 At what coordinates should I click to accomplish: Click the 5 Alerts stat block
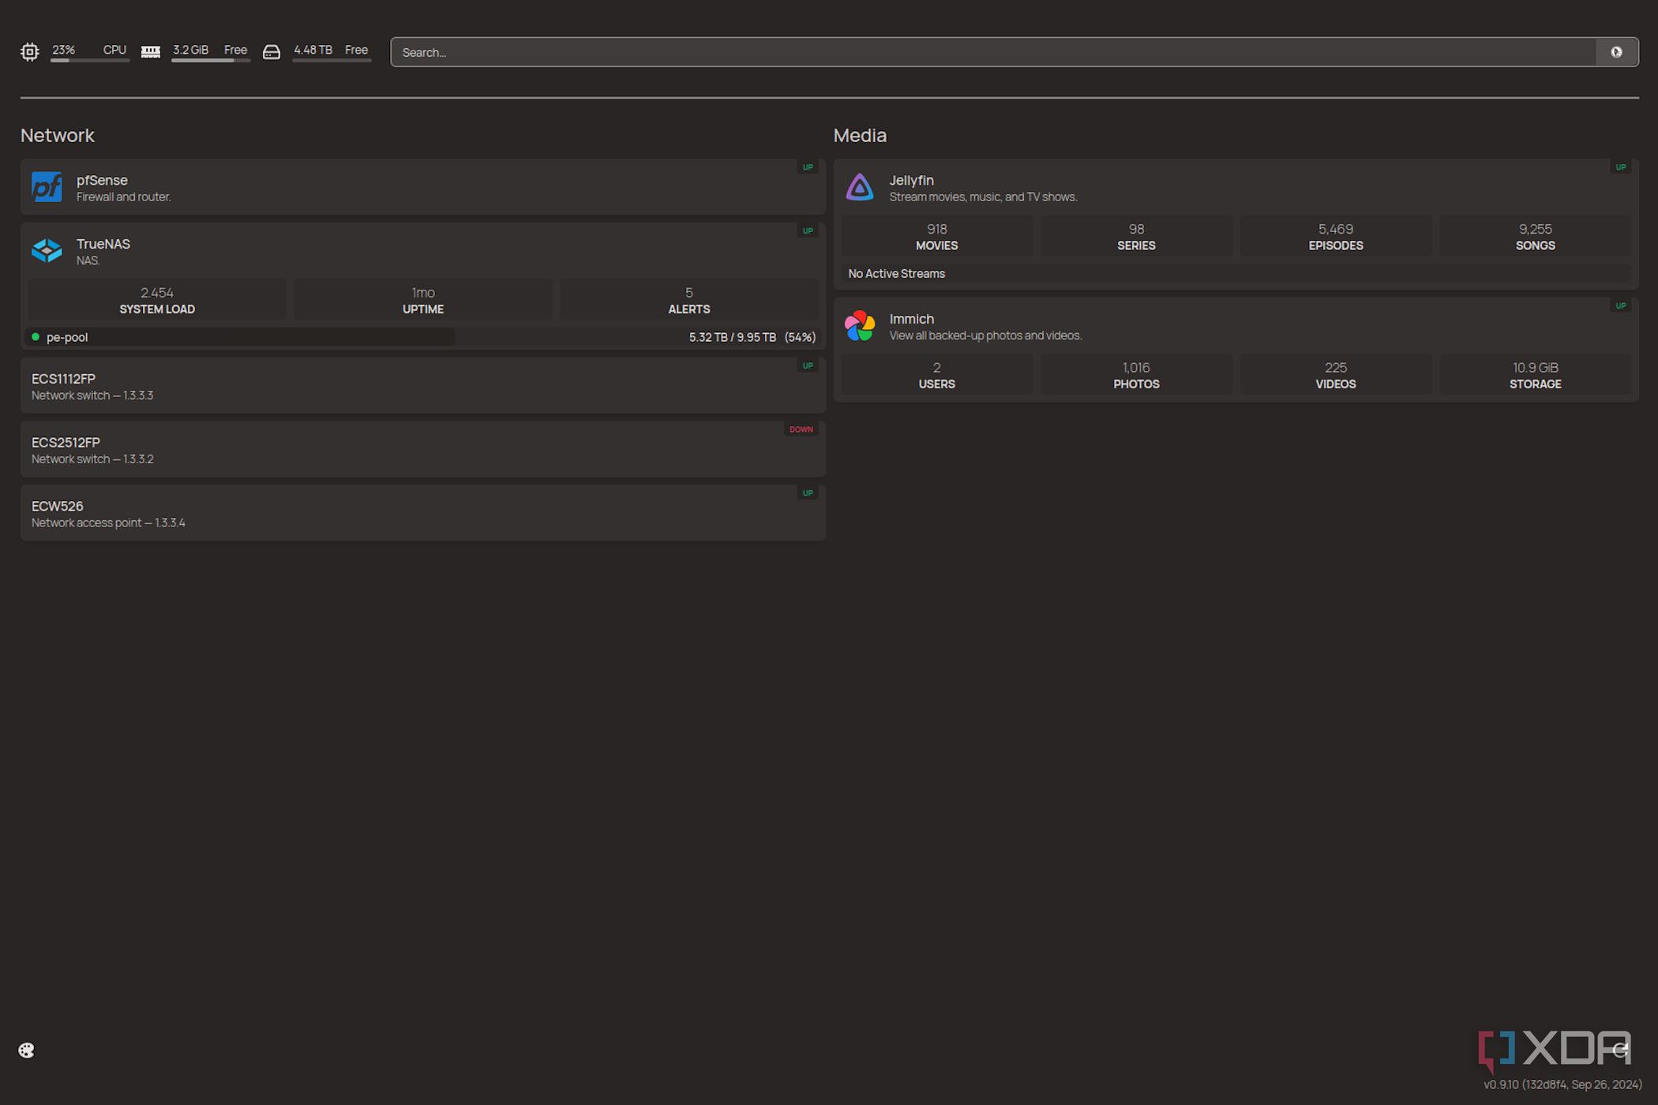689,300
